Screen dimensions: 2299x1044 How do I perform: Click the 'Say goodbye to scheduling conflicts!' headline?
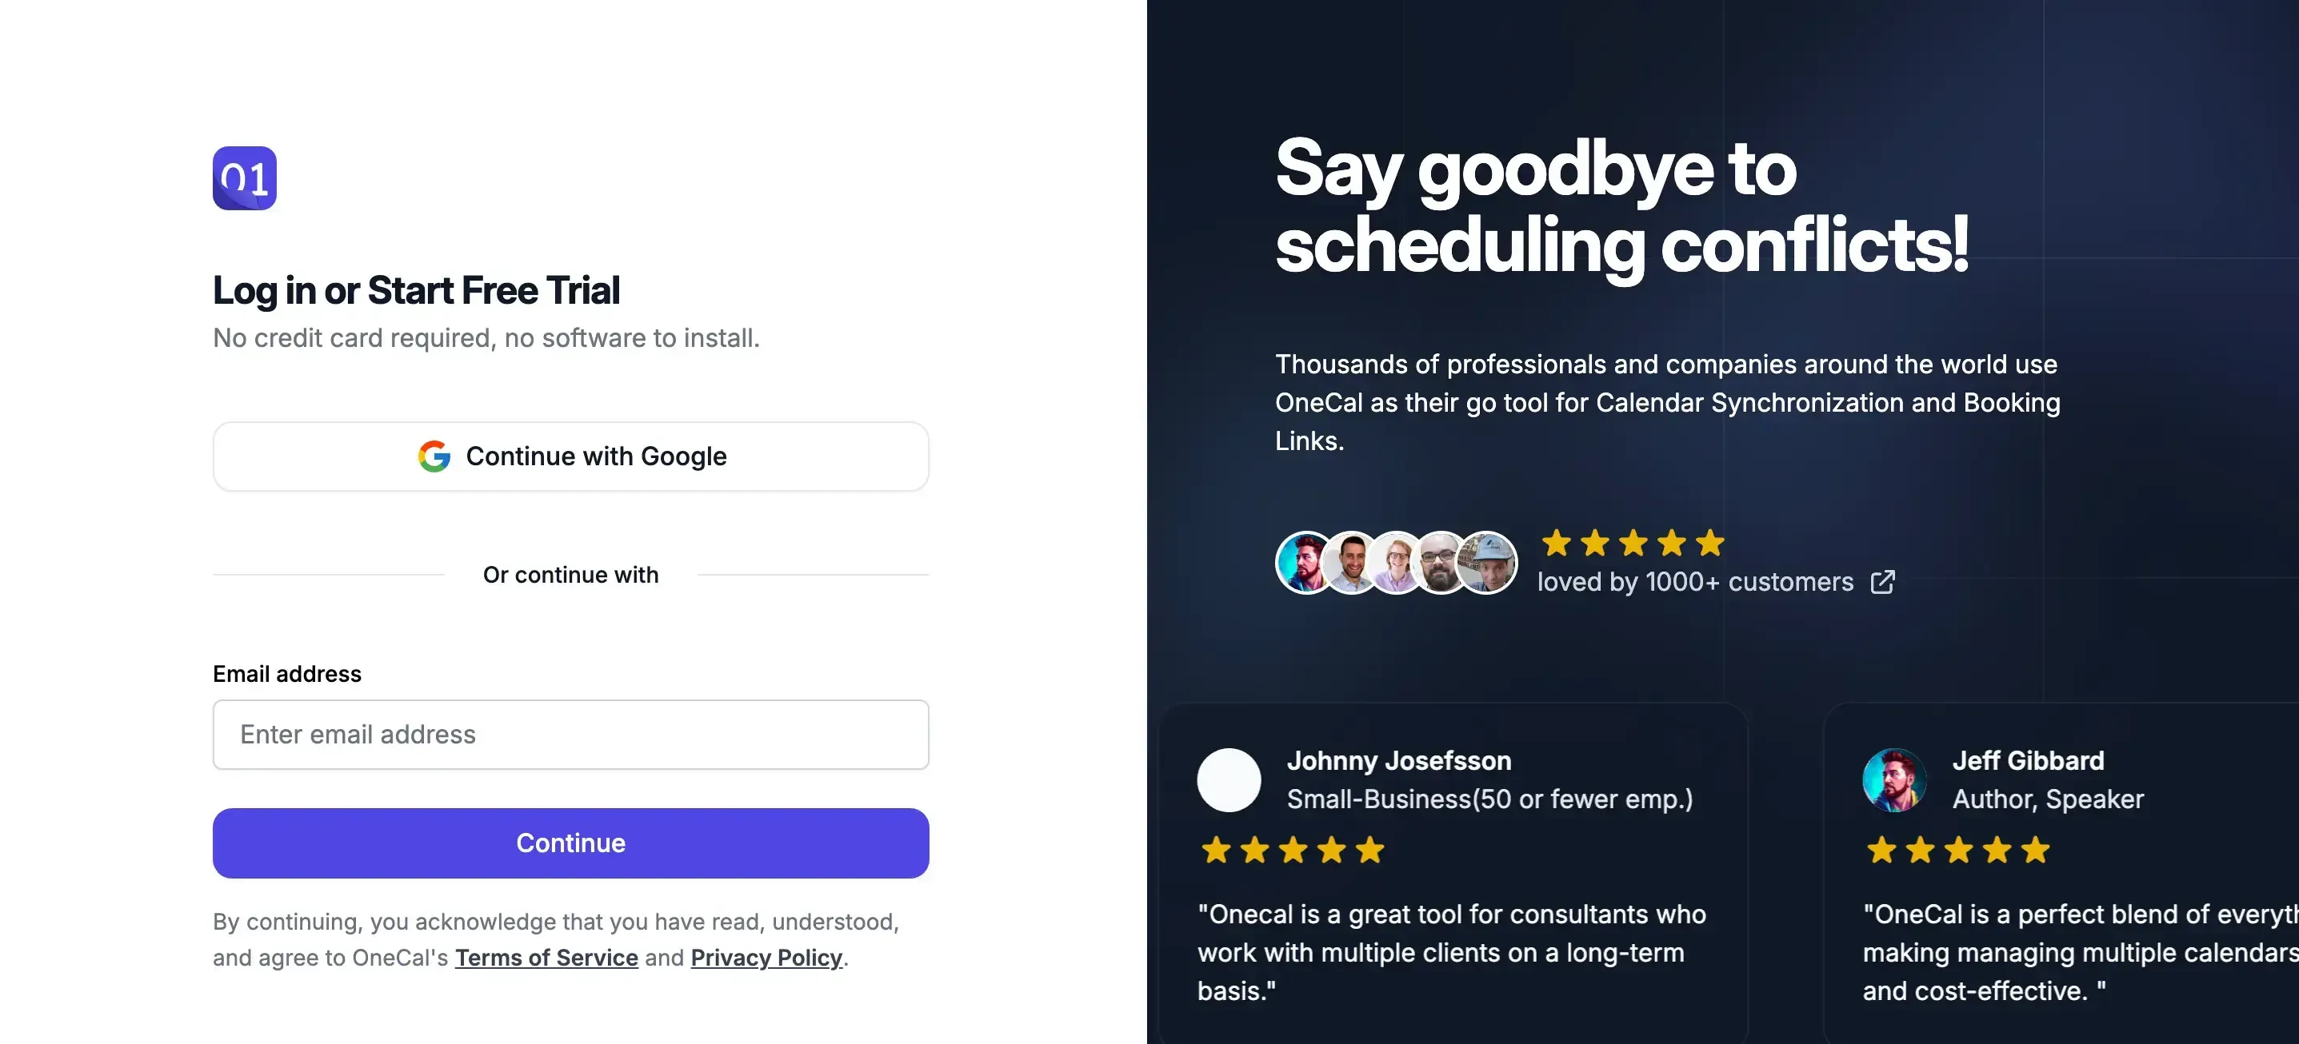[1621, 206]
